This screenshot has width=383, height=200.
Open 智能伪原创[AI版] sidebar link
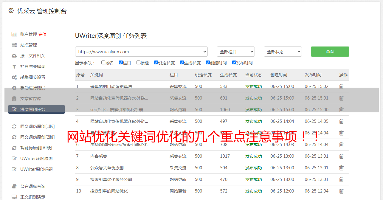click(36, 148)
